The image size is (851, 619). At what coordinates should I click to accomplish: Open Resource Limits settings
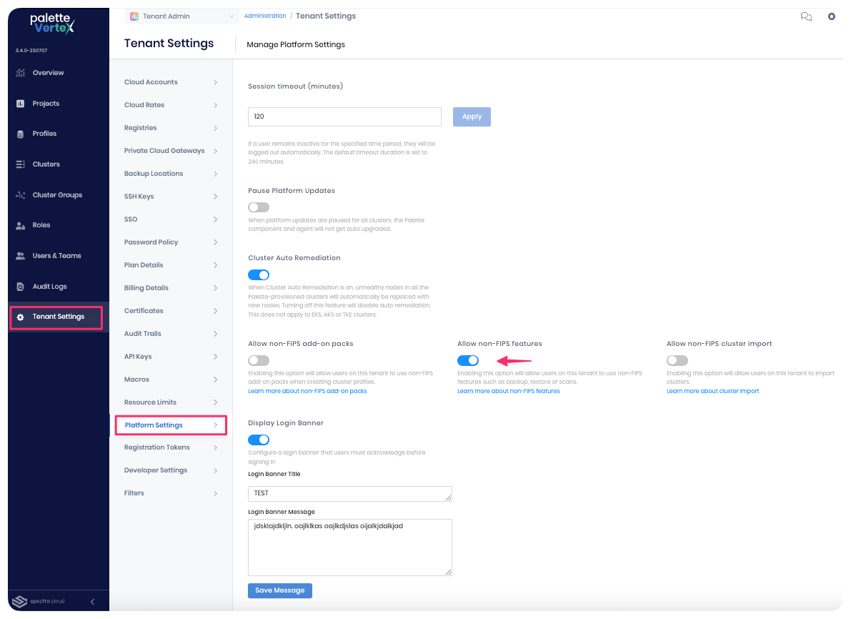[x=171, y=402]
